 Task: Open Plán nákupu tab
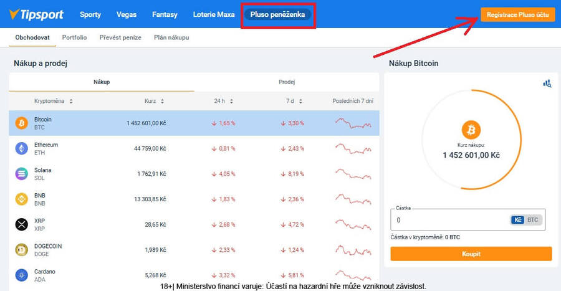coord(171,37)
